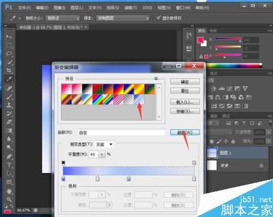Add a Vibrance adjustment
Image resolution: width=273 pixels, height=217 pixels.
[245, 88]
